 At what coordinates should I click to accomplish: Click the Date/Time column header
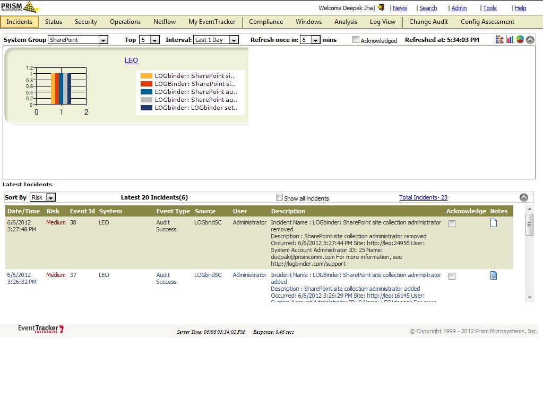point(23,211)
